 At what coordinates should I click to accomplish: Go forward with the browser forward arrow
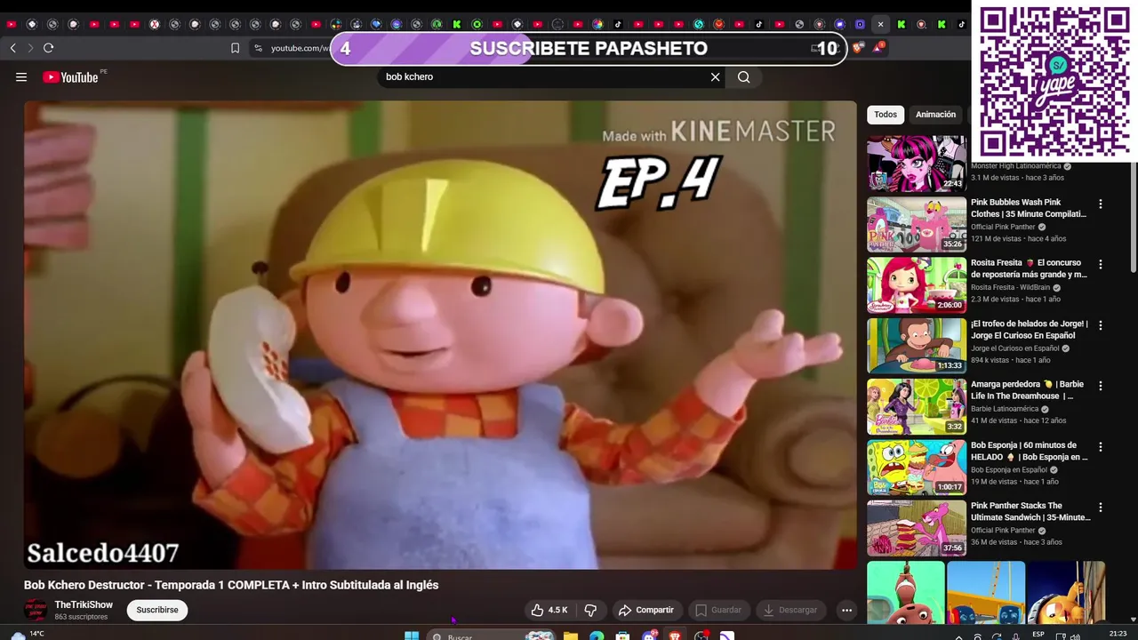point(30,48)
